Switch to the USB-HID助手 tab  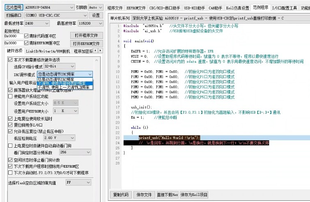[x=194, y=8]
